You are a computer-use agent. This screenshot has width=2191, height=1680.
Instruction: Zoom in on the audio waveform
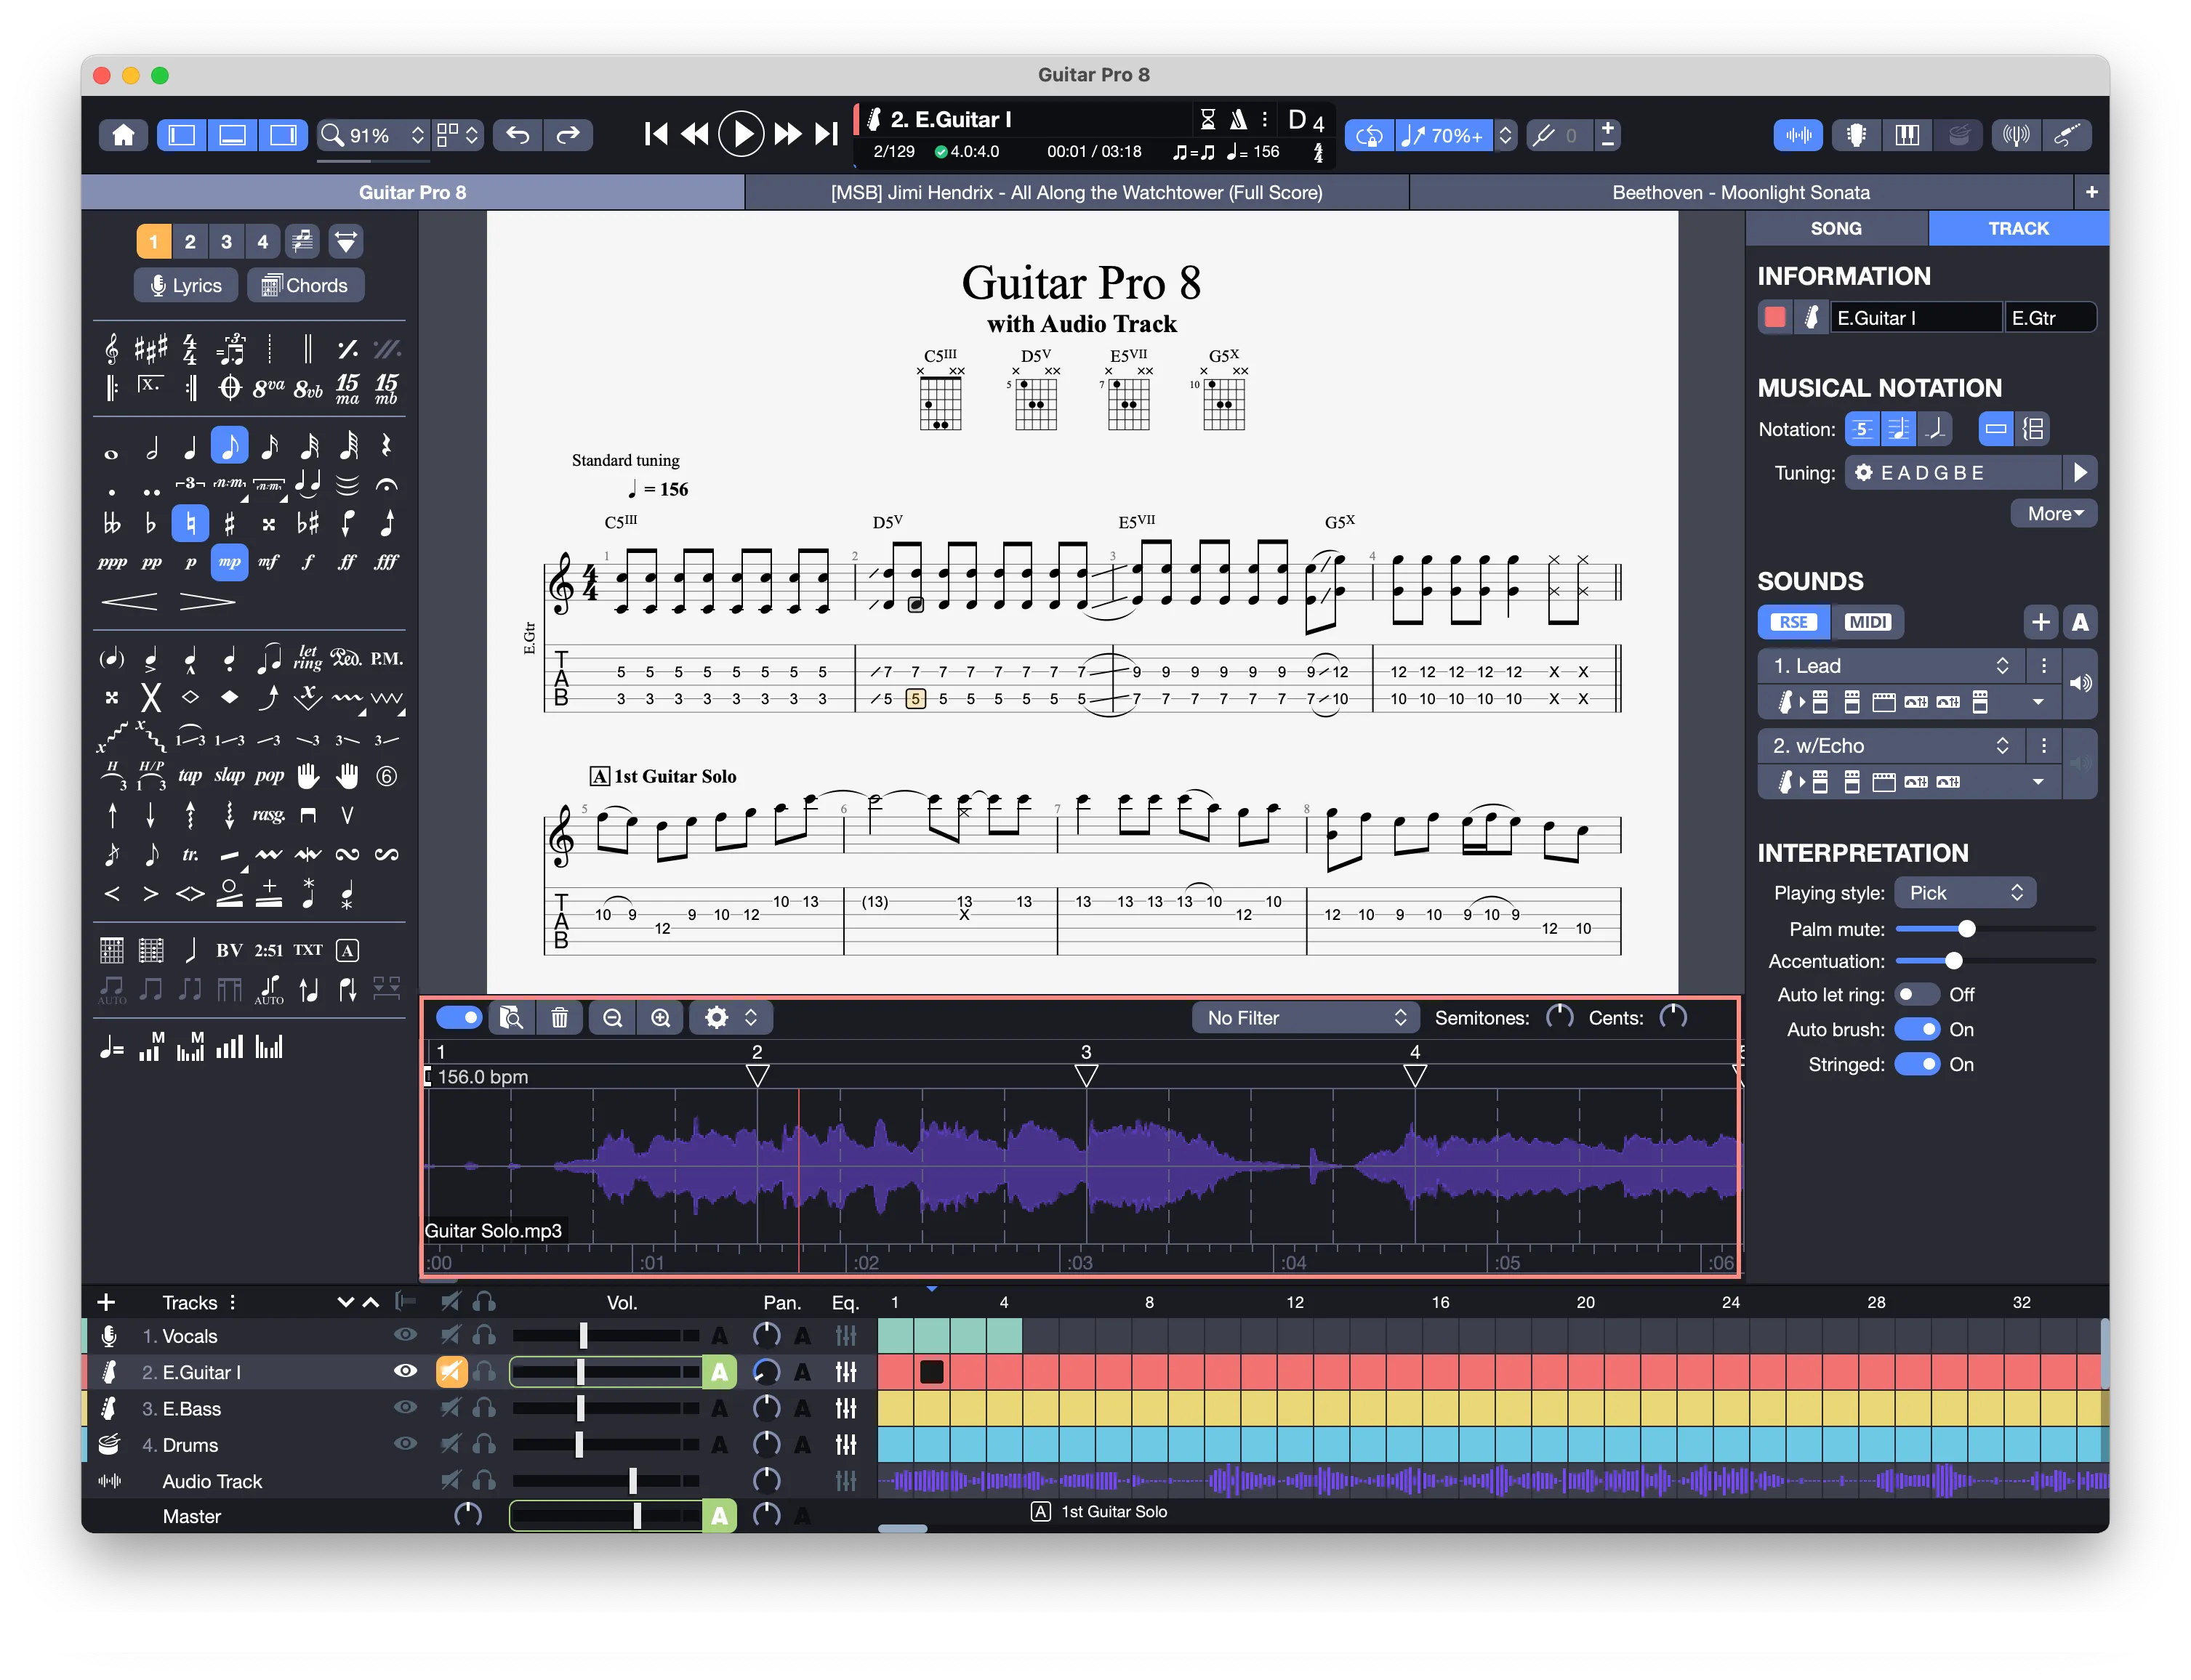pyautogui.click(x=660, y=1018)
